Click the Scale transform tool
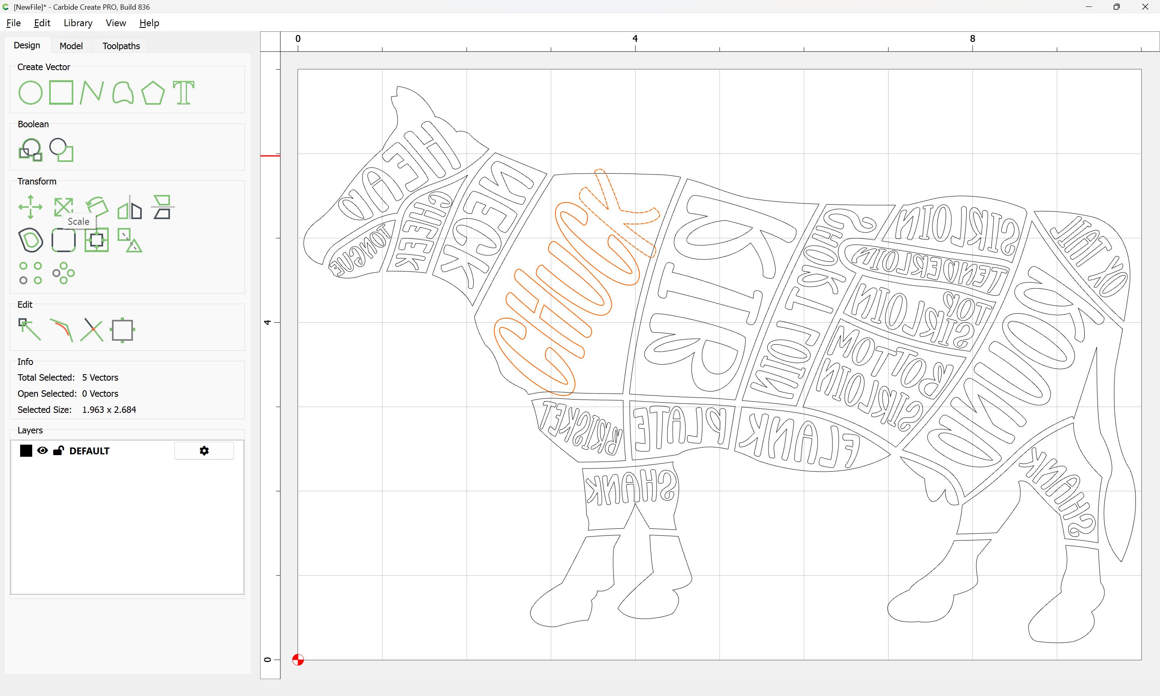This screenshot has width=1160, height=696. point(63,207)
